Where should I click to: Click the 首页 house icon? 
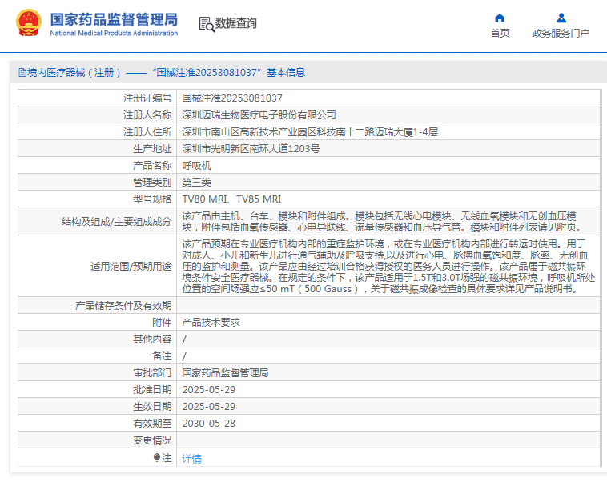tap(500, 18)
